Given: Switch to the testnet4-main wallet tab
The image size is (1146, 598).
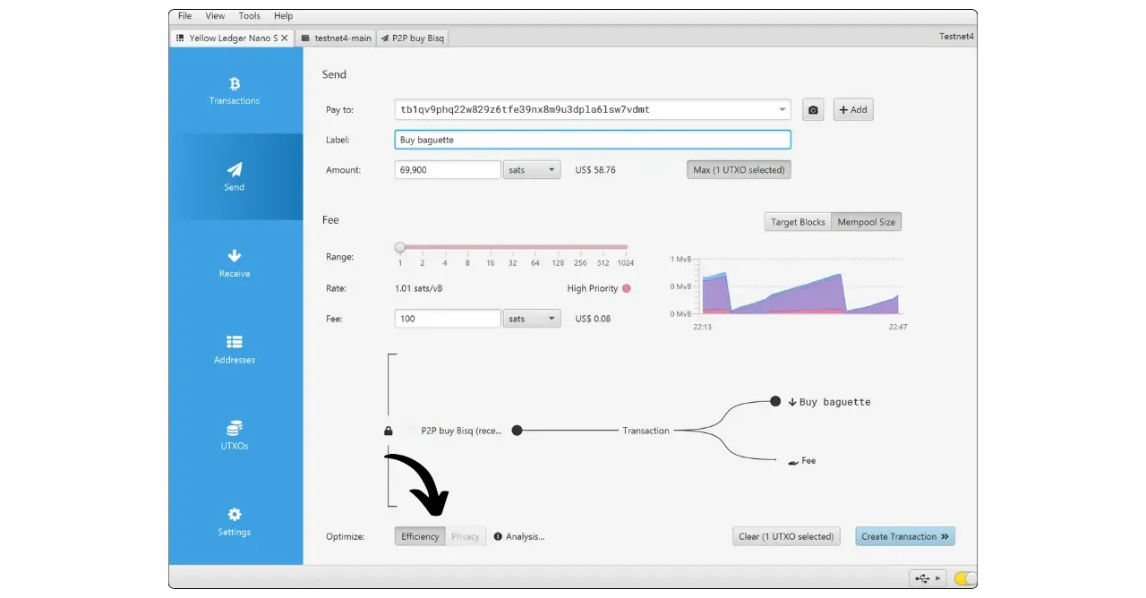Looking at the screenshot, I should click(336, 38).
